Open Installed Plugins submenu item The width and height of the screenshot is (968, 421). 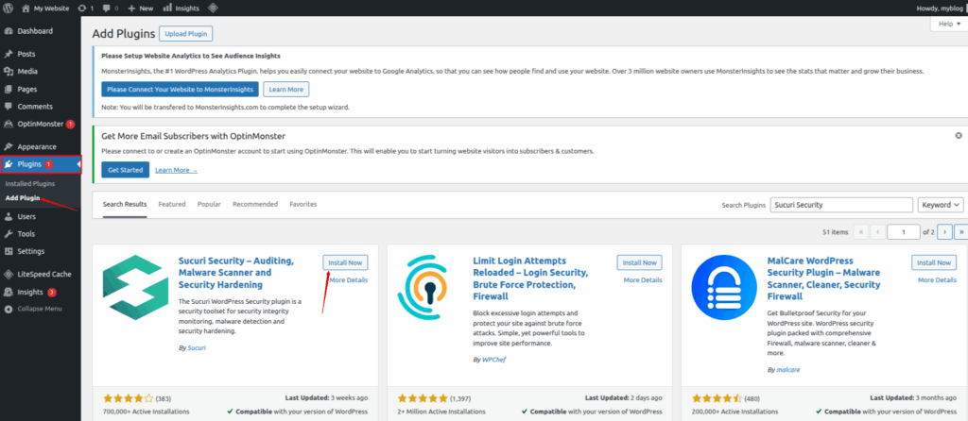[29, 184]
